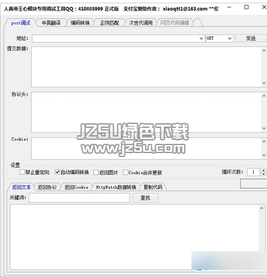Image resolution: width=267 pixels, height=277 pixels.
Task: Click the result area scrollbar up arrow
Action: click(x=262, y=208)
